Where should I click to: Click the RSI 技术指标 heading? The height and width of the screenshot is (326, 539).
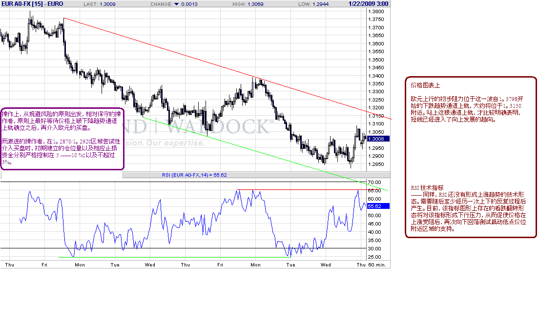(x=427, y=188)
